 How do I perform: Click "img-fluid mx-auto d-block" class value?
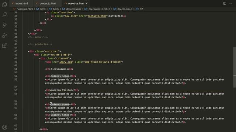coord(103,62)
